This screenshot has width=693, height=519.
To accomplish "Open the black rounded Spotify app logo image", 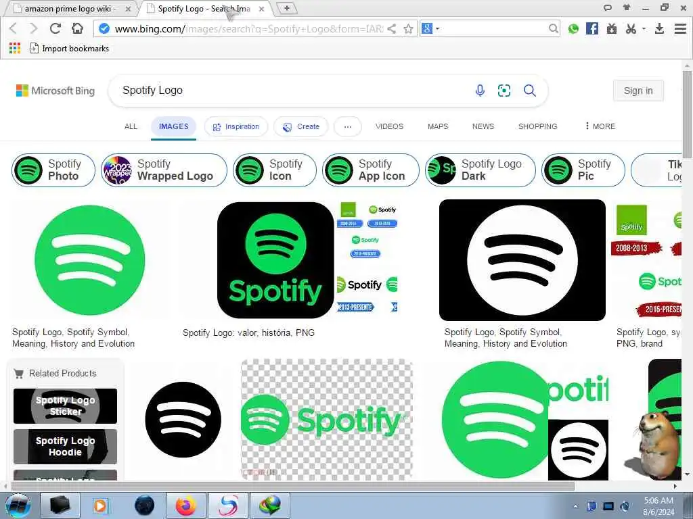I will point(276,260).
